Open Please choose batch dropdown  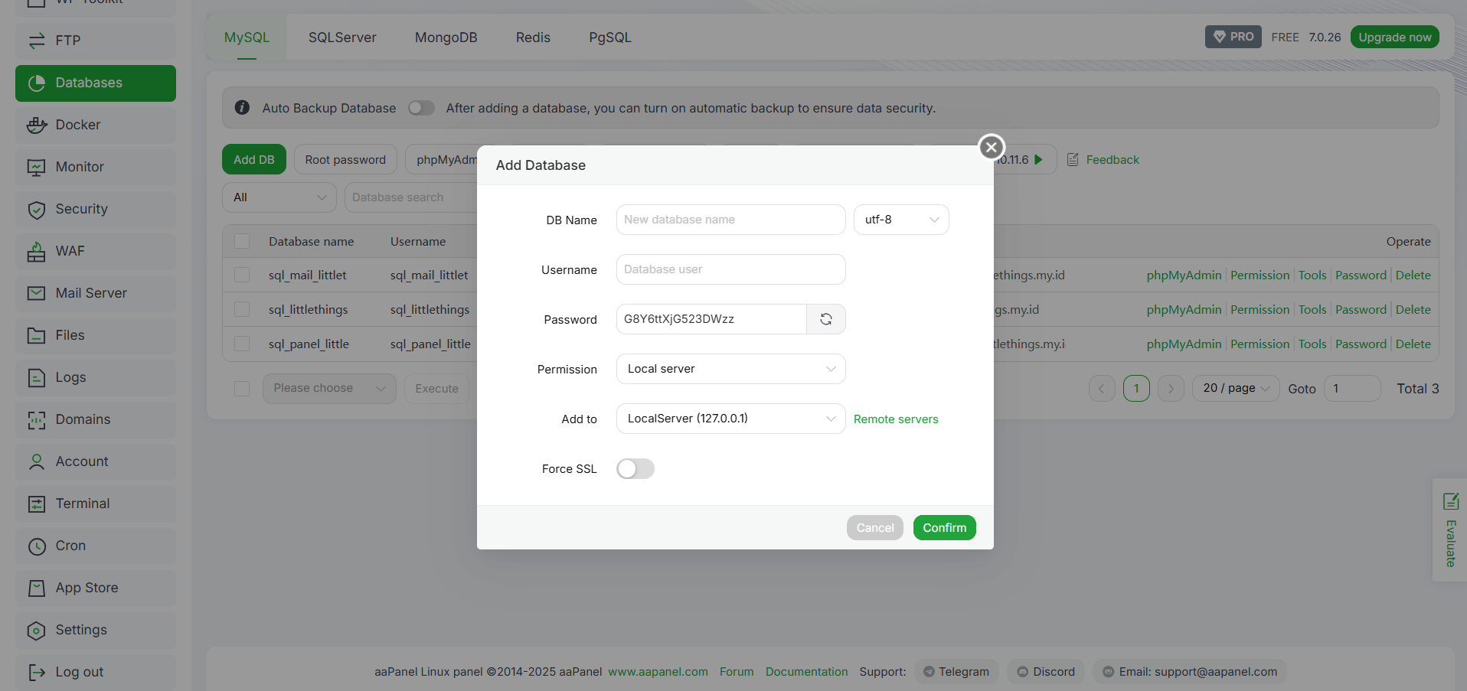click(x=329, y=389)
